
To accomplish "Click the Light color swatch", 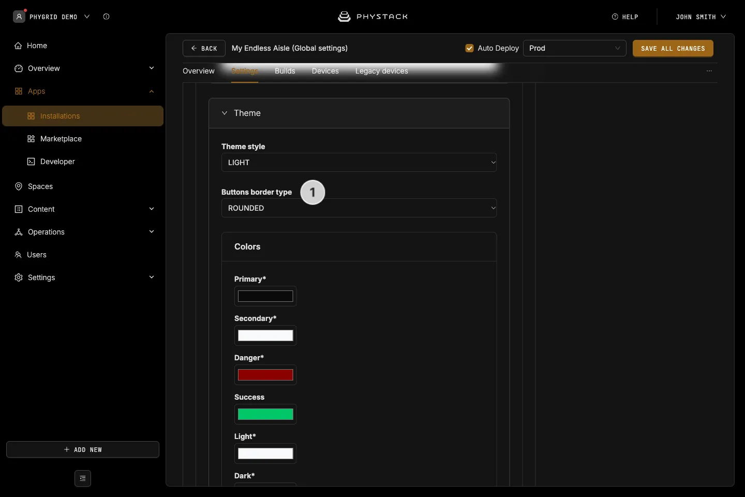I will (x=265, y=454).
